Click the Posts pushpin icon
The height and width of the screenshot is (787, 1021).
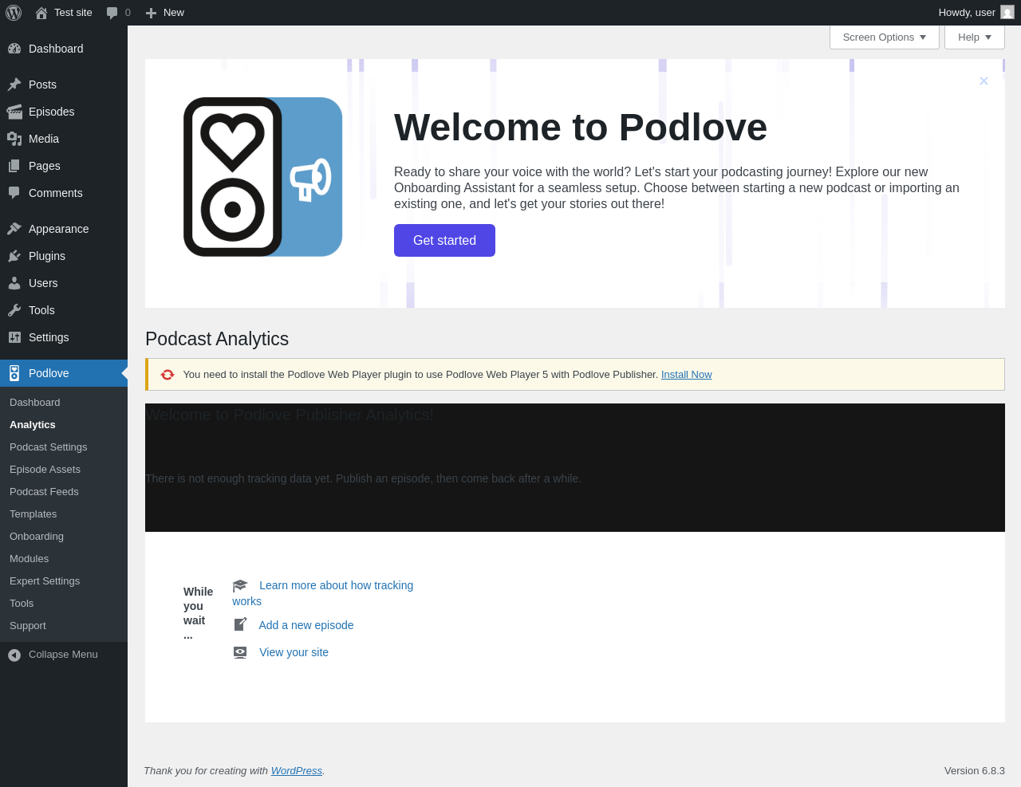(x=14, y=85)
